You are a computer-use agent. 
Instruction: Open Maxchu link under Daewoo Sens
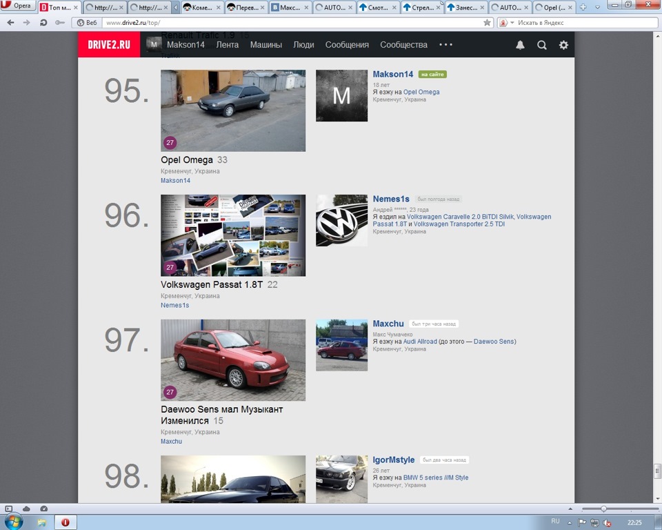171,441
